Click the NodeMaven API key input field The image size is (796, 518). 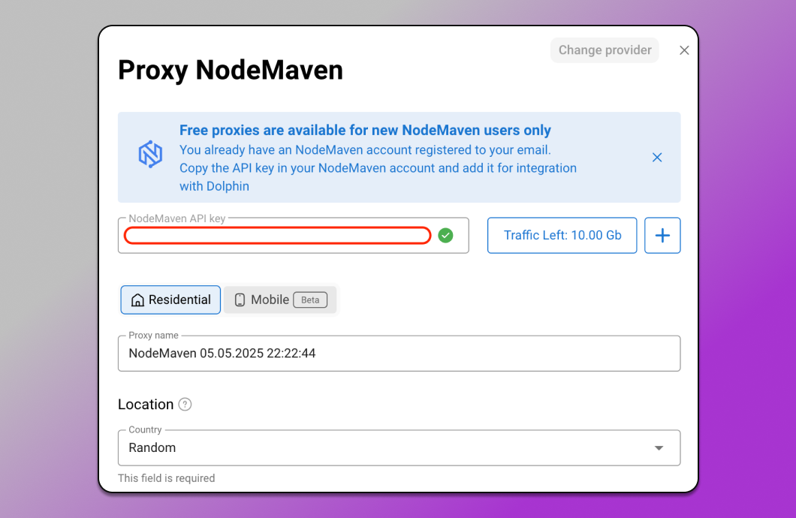tap(294, 236)
